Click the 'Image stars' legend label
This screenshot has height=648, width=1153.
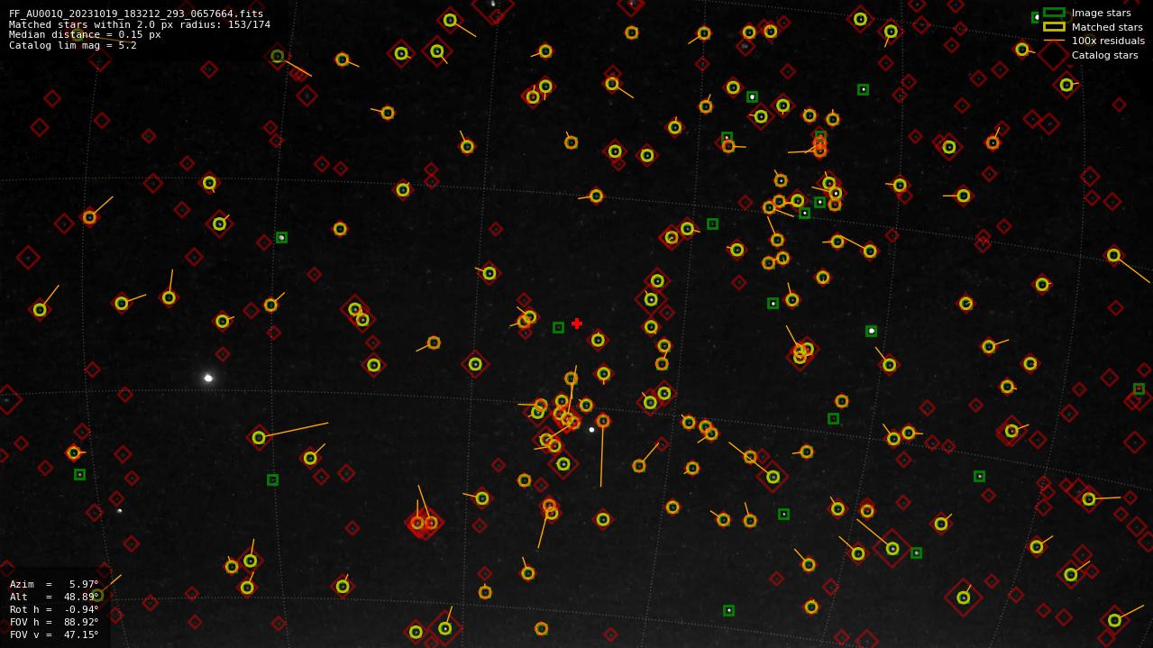pyautogui.click(x=1101, y=13)
